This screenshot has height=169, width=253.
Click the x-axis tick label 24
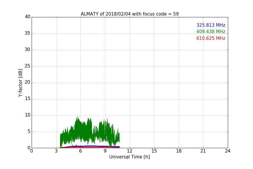coord(228,151)
